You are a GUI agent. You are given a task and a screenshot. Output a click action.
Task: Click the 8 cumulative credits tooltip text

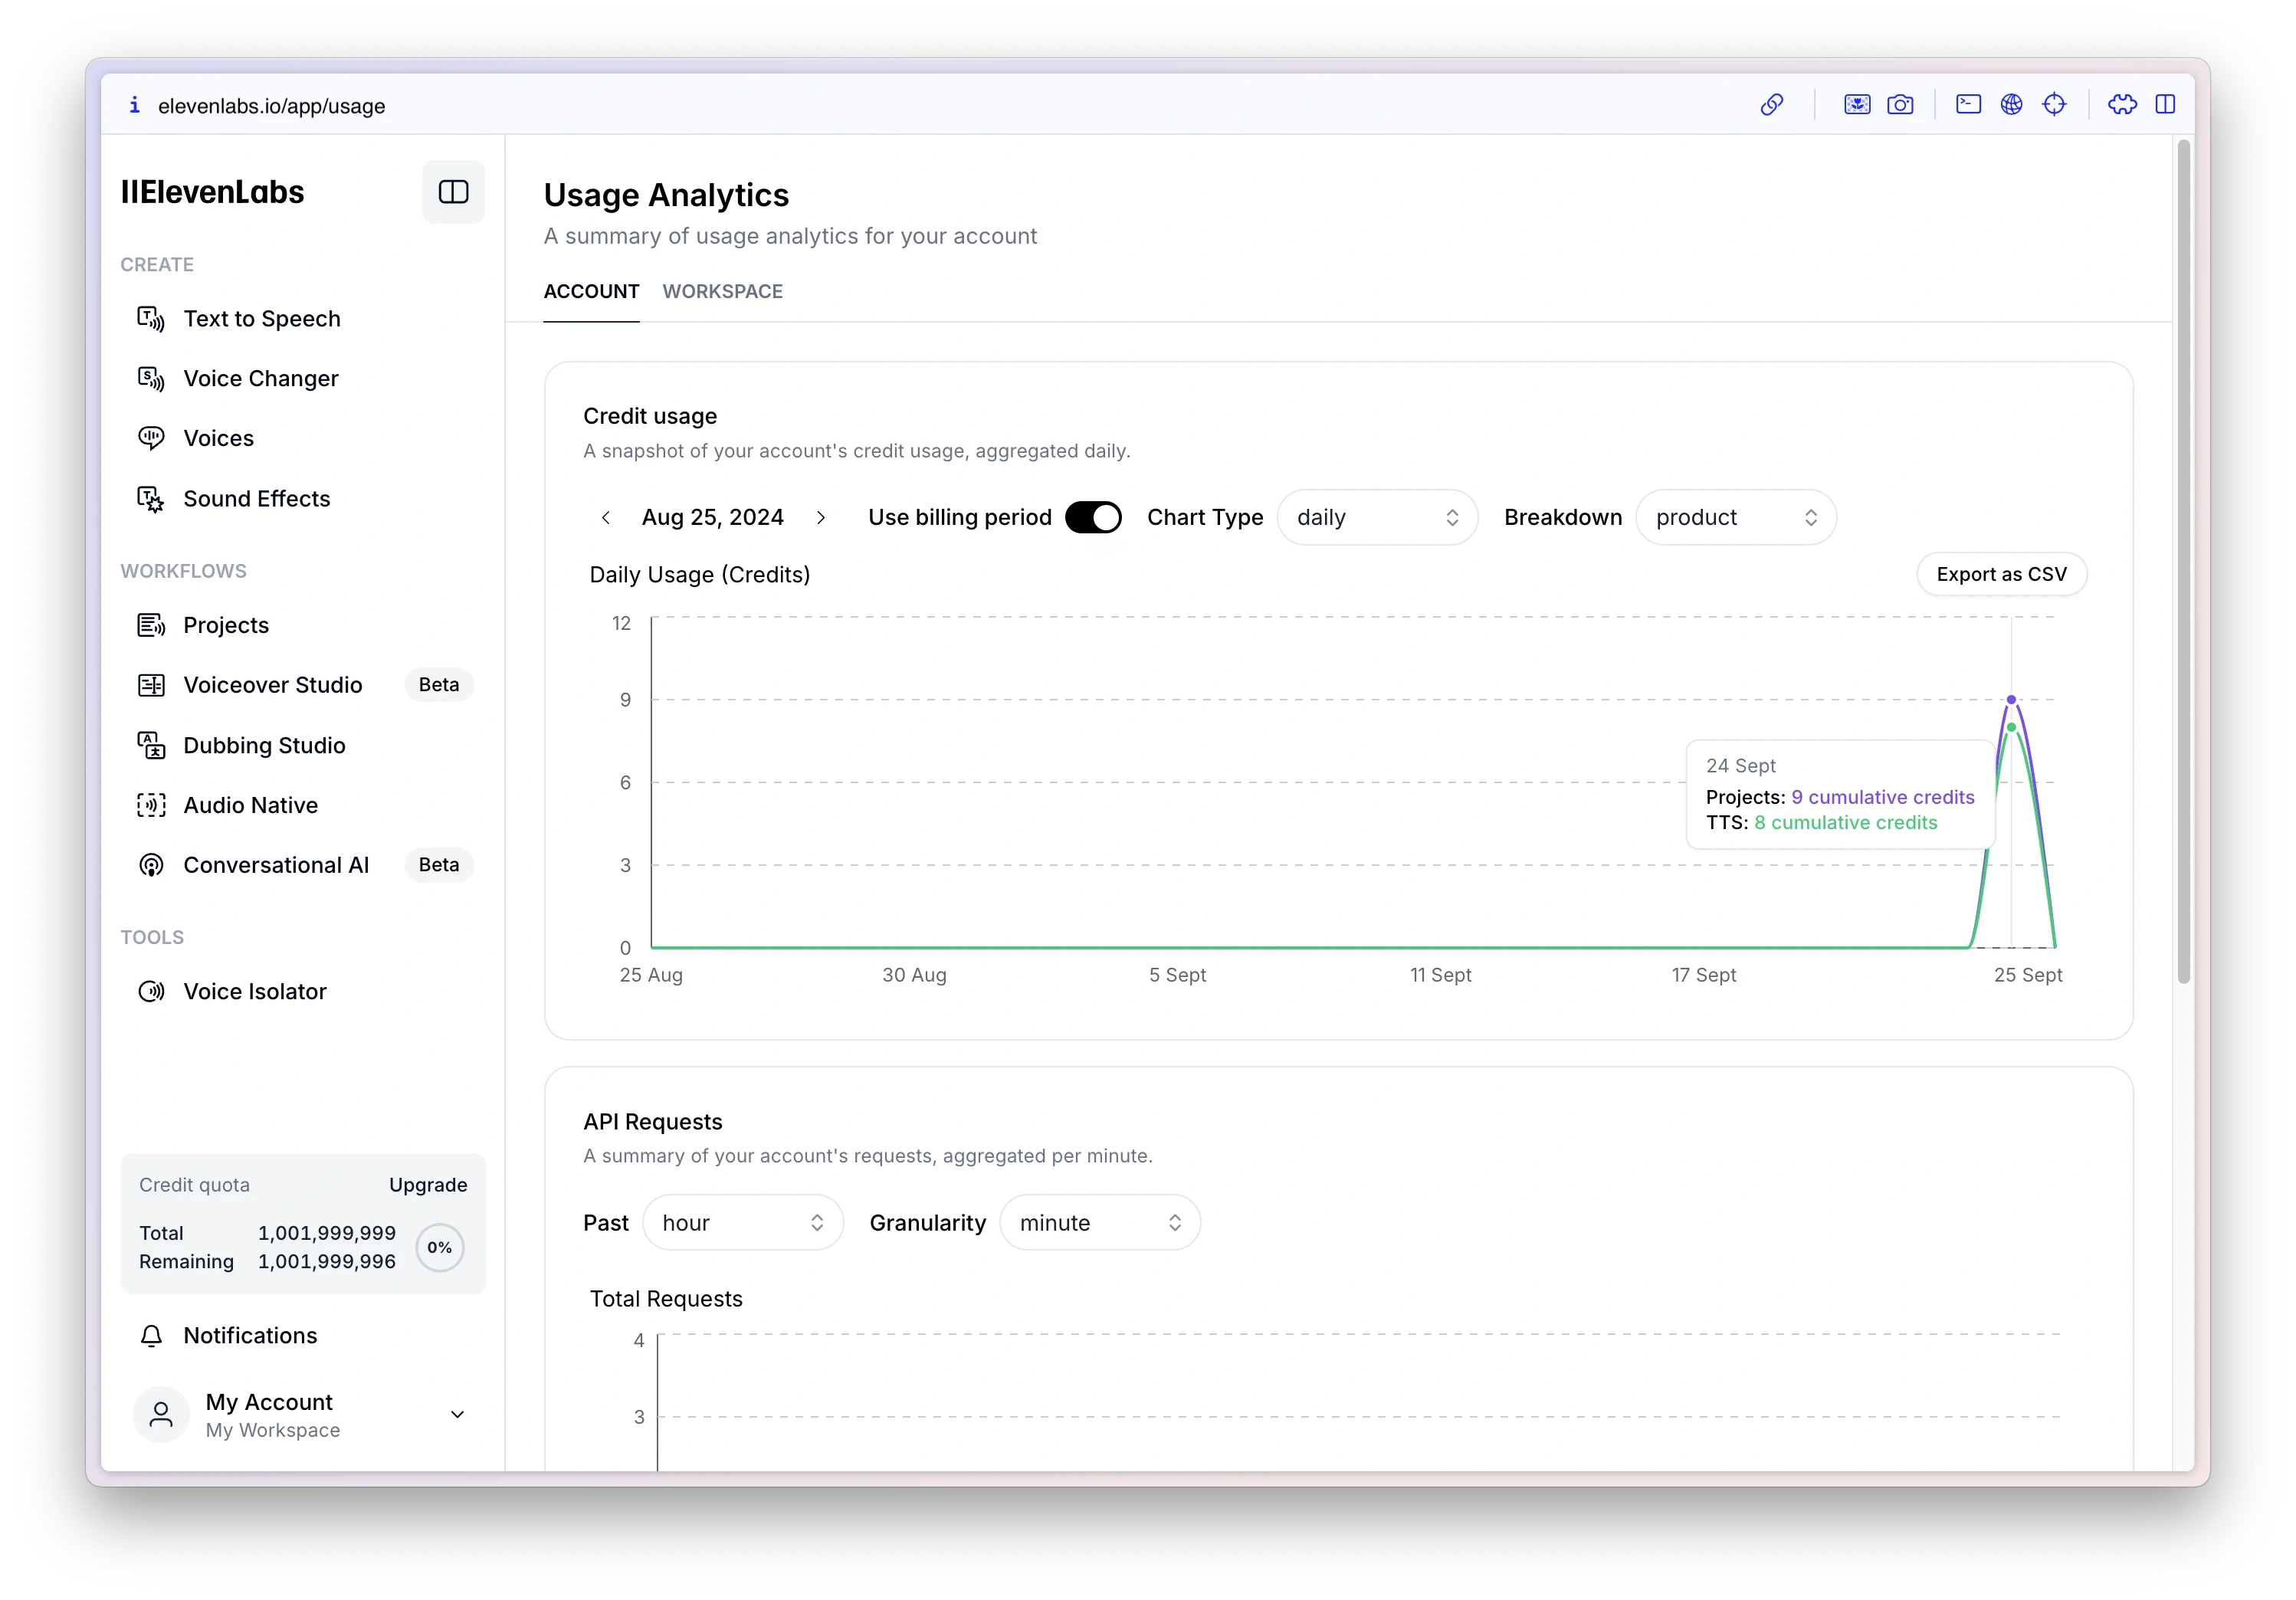1845,822
